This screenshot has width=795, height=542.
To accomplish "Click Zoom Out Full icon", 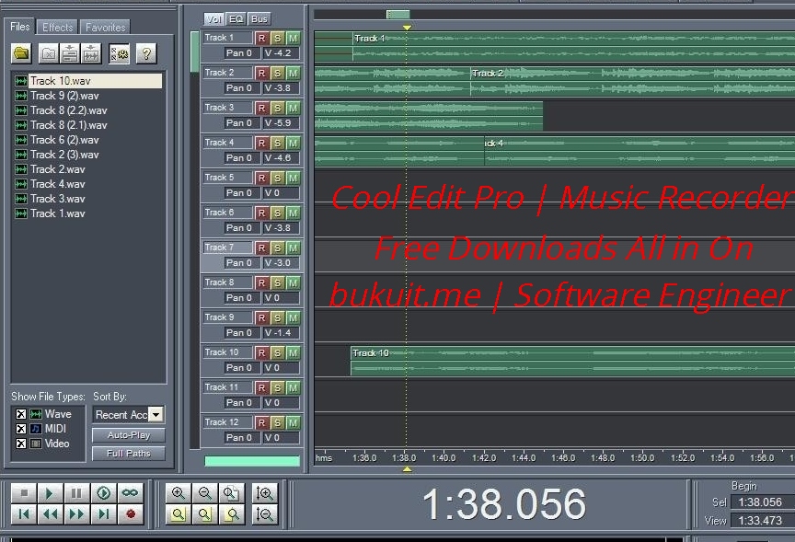I will (231, 493).
